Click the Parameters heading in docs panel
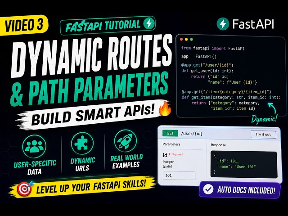The image size is (288, 216). 171,144
